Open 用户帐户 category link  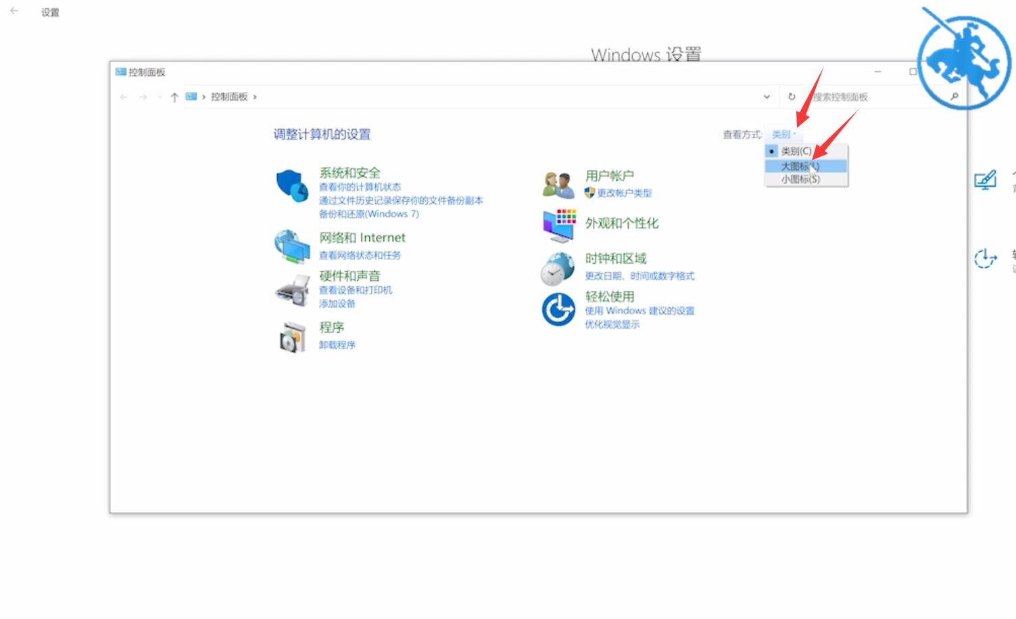point(609,176)
